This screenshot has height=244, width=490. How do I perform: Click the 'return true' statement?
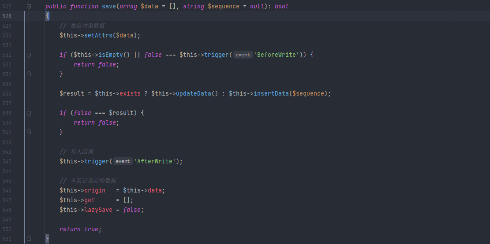(80, 229)
